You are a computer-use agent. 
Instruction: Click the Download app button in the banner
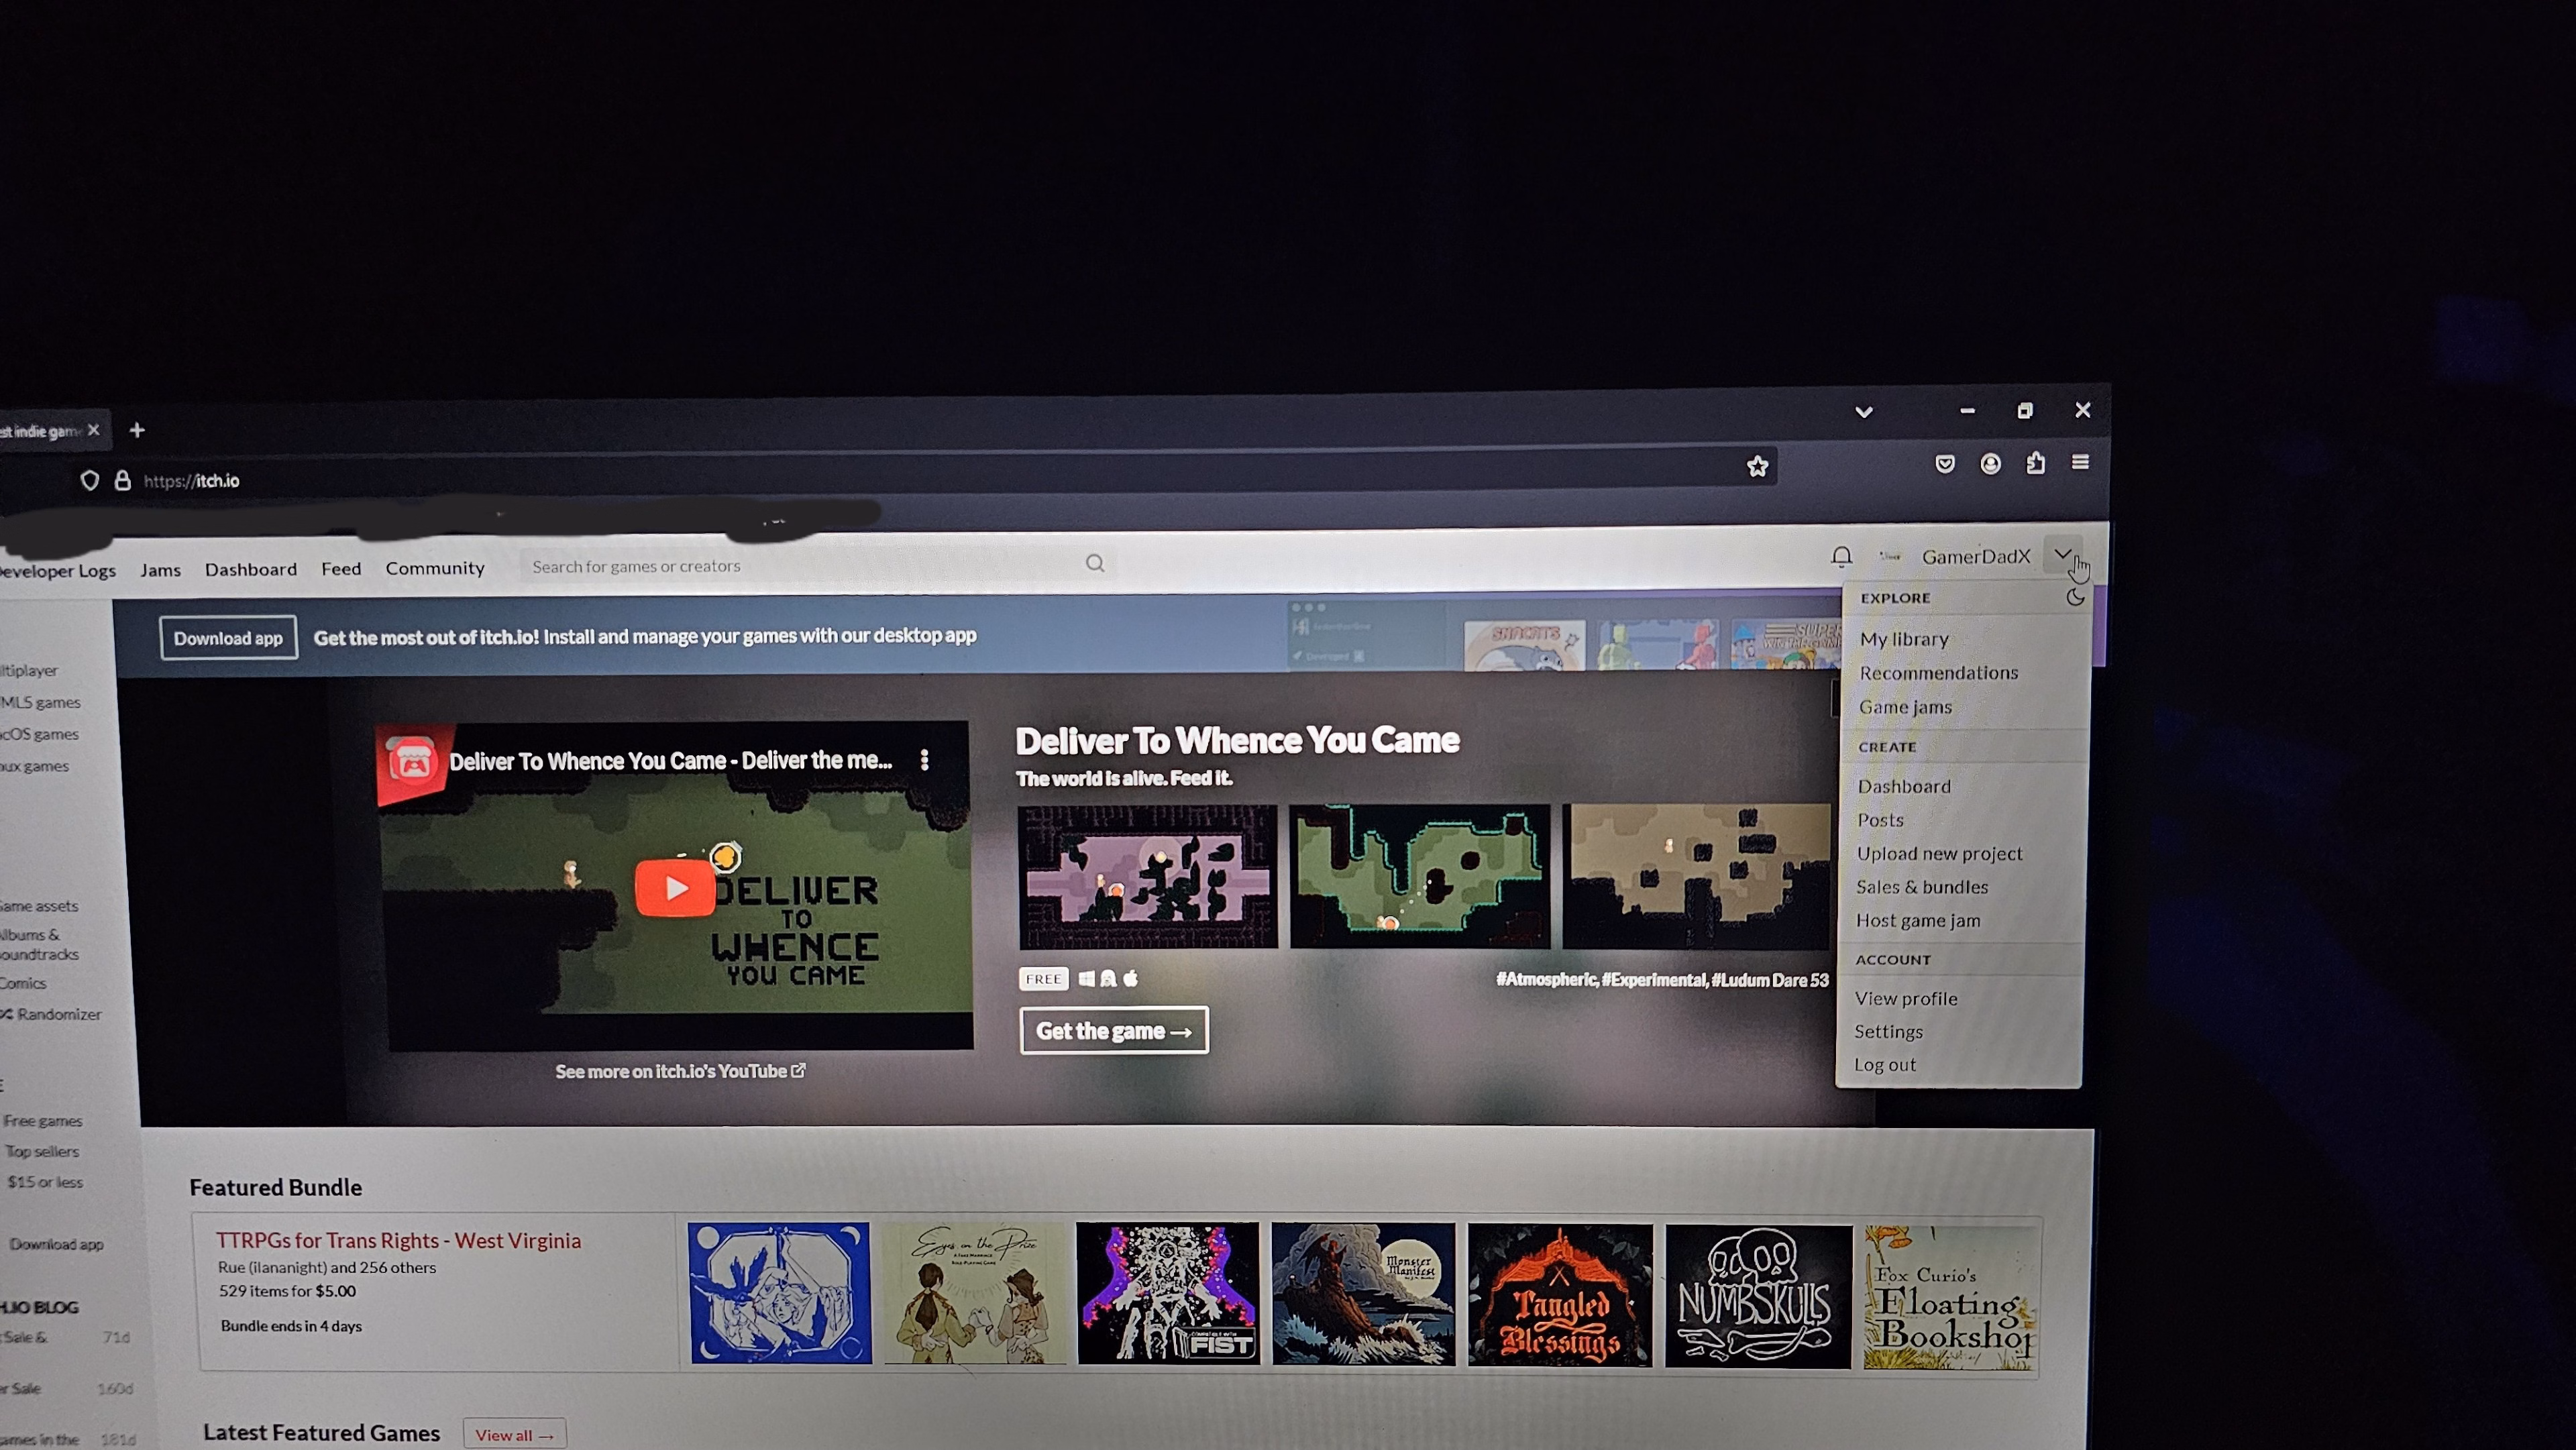tap(228, 638)
